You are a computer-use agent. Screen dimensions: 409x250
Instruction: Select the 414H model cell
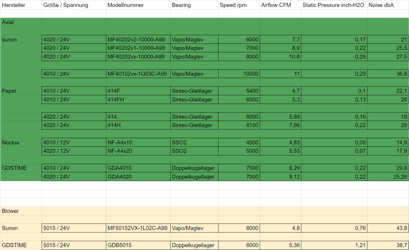[x=138, y=125]
